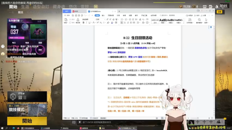Open a new WPS tab with plus

point(119,11)
